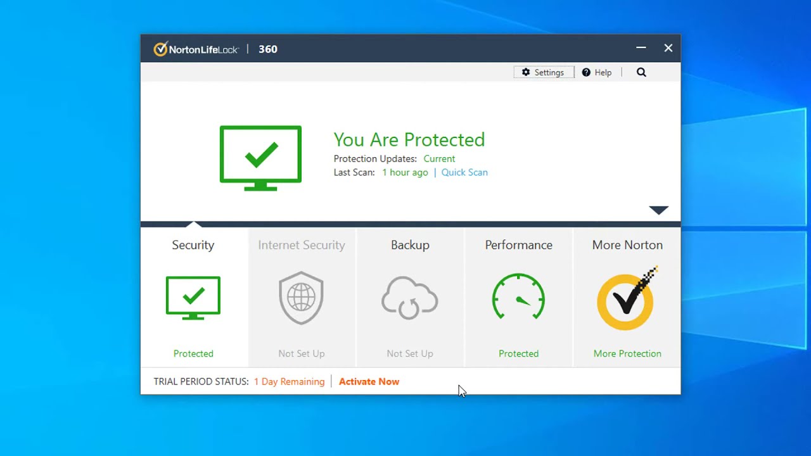
Task: Click the You Are Protected heading
Action: tap(409, 139)
